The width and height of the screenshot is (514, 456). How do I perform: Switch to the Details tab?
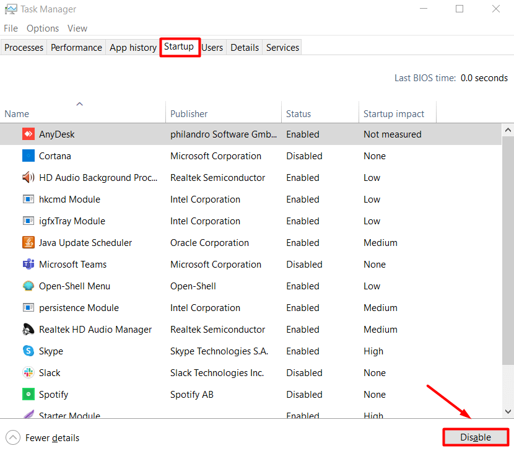click(x=245, y=48)
